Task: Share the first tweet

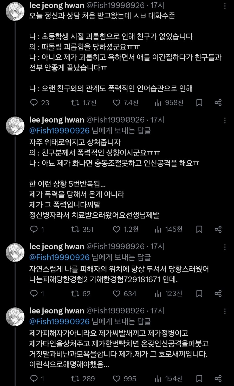Action: [x=218, y=102]
